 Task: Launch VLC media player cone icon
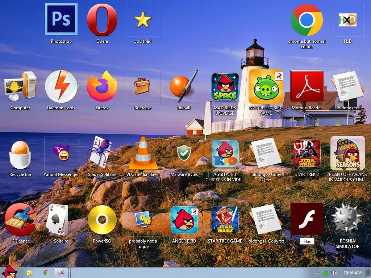point(143,153)
